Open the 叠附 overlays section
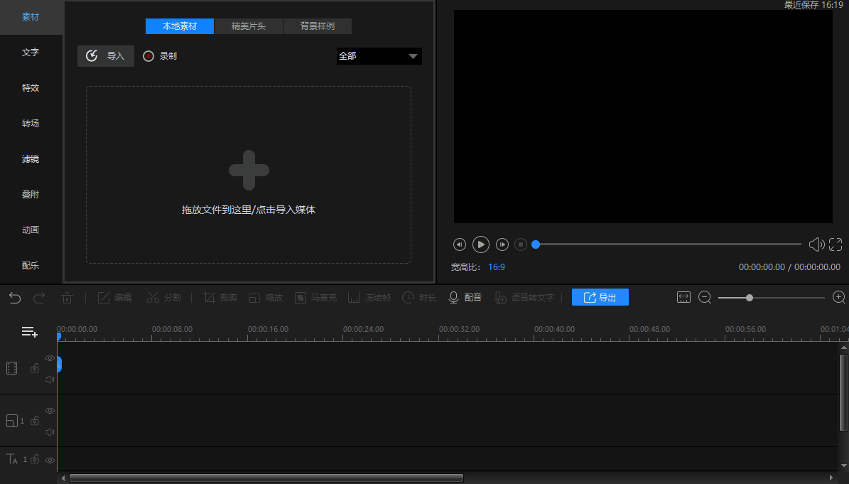Image resolution: width=849 pixels, height=484 pixels. (x=31, y=194)
